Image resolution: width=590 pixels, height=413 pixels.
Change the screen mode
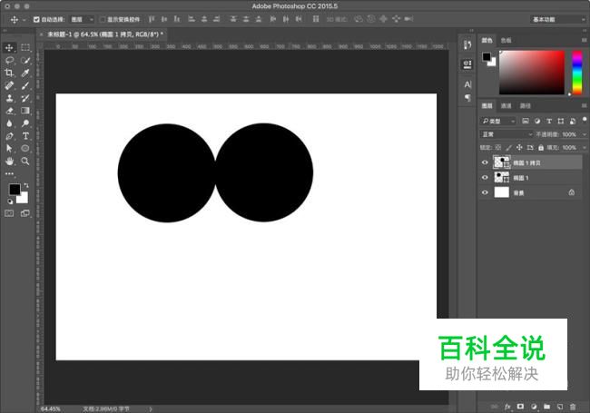(25, 213)
